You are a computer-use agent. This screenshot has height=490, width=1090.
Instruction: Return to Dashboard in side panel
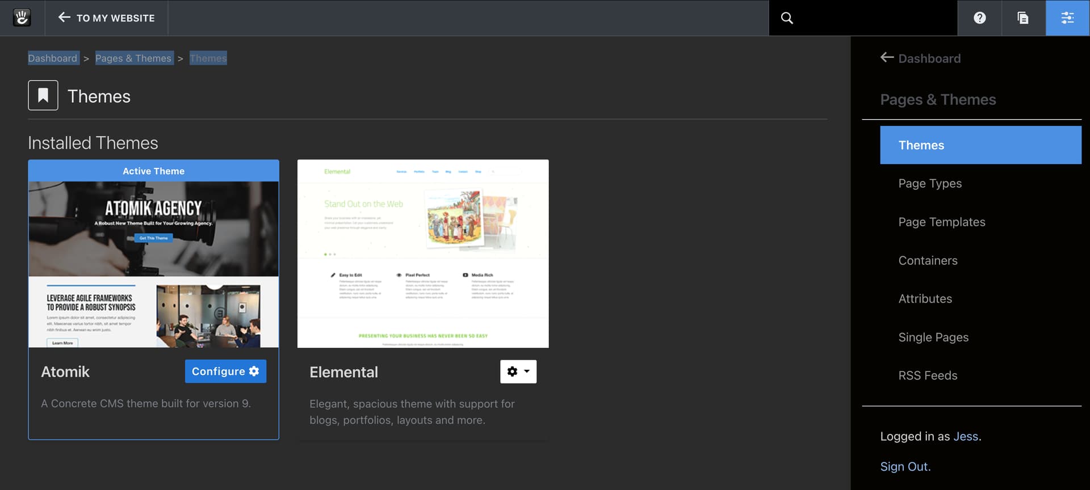click(920, 58)
